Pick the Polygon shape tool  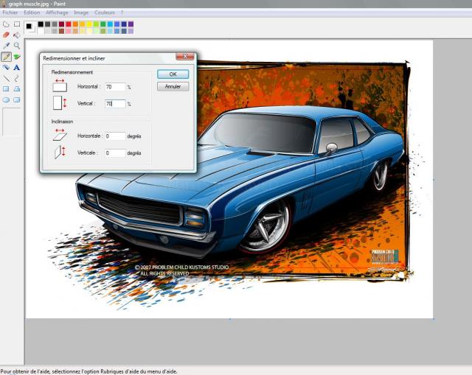[x=17, y=89]
